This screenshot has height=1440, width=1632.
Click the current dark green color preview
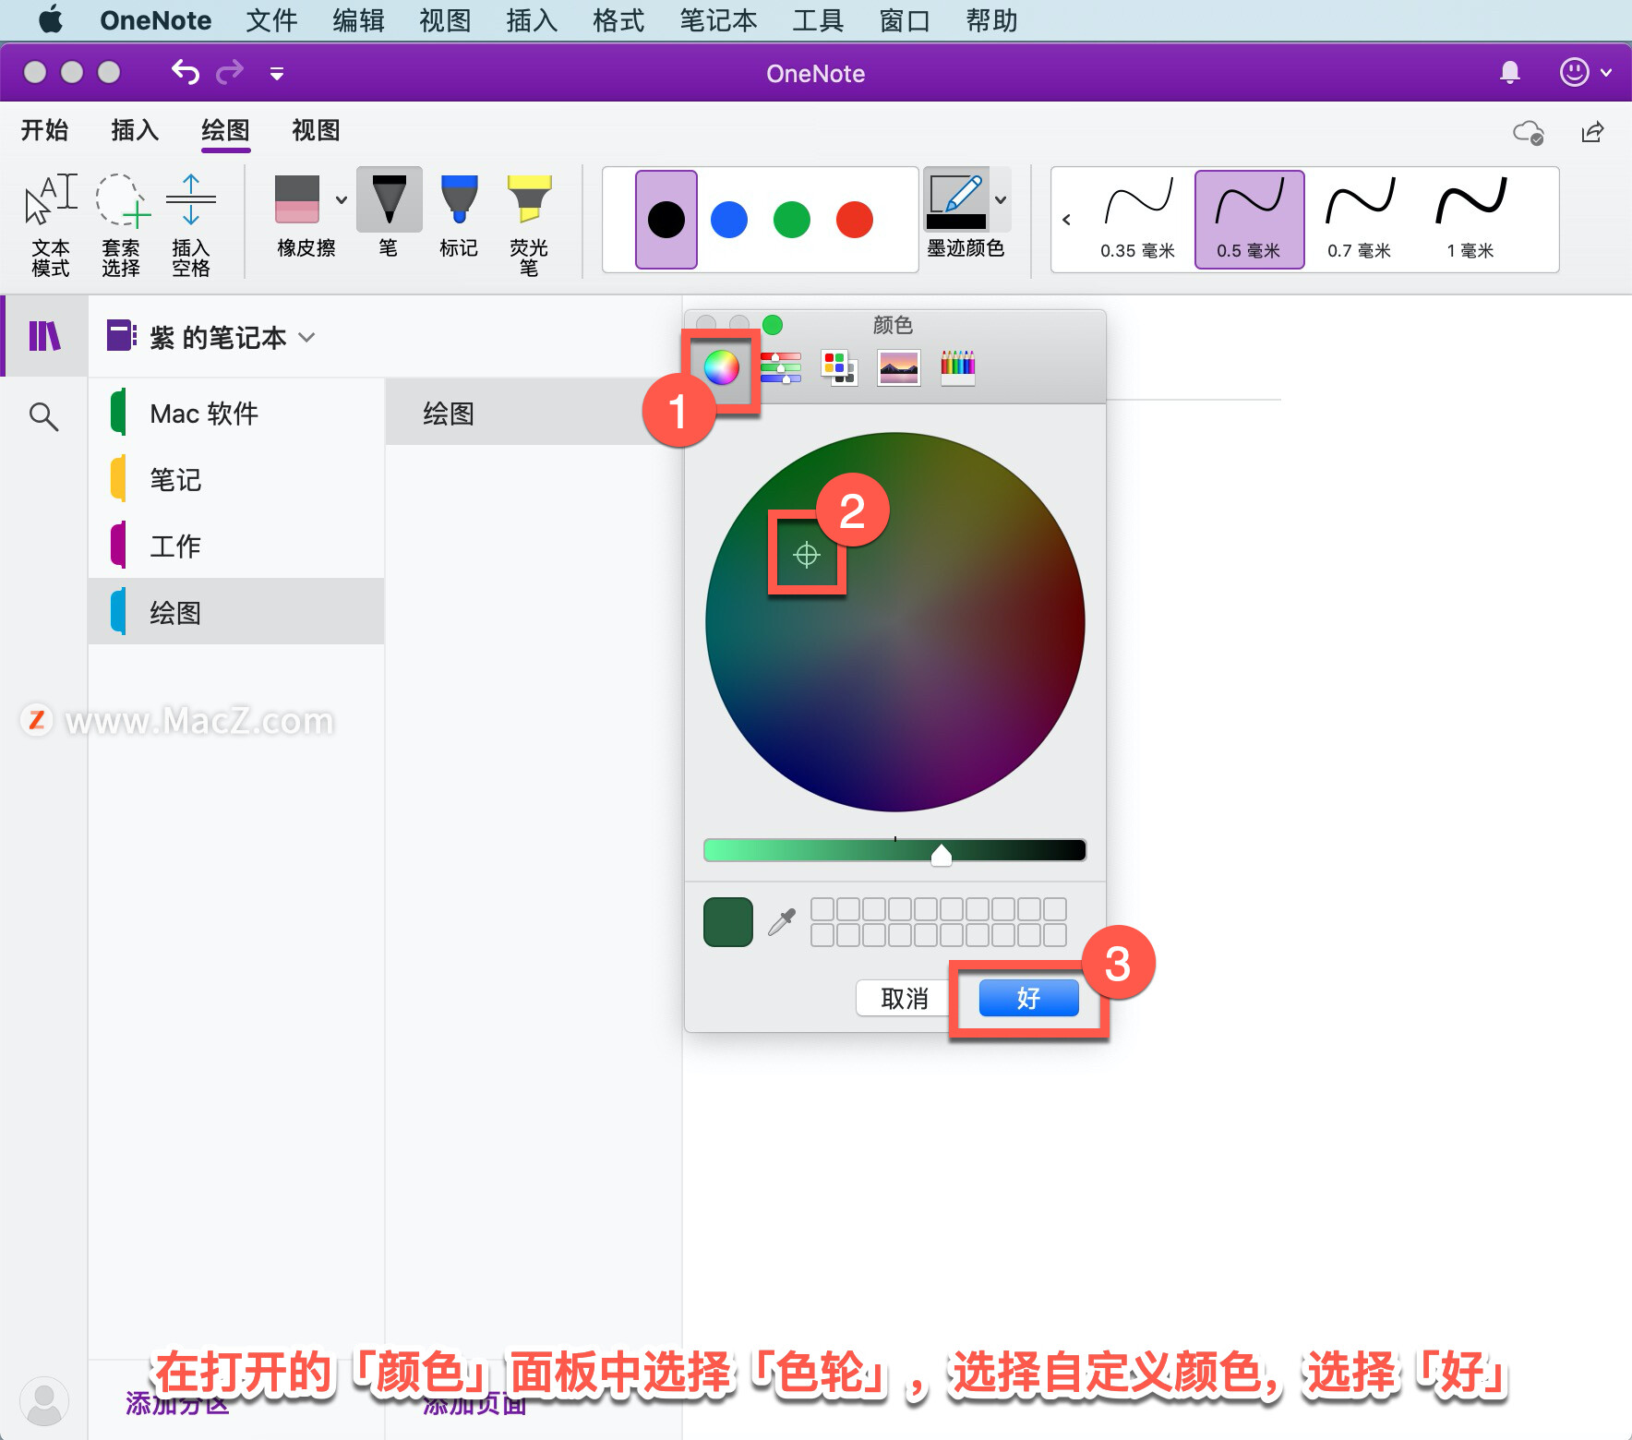coord(728,922)
